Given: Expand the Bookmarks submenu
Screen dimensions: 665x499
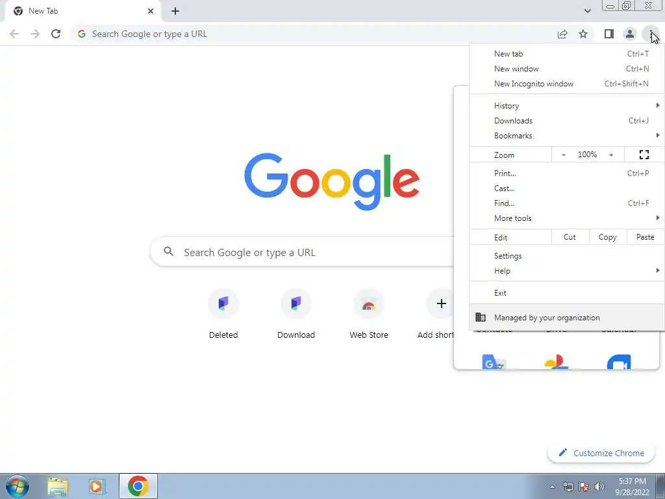Looking at the screenshot, I should coord(567,135).
